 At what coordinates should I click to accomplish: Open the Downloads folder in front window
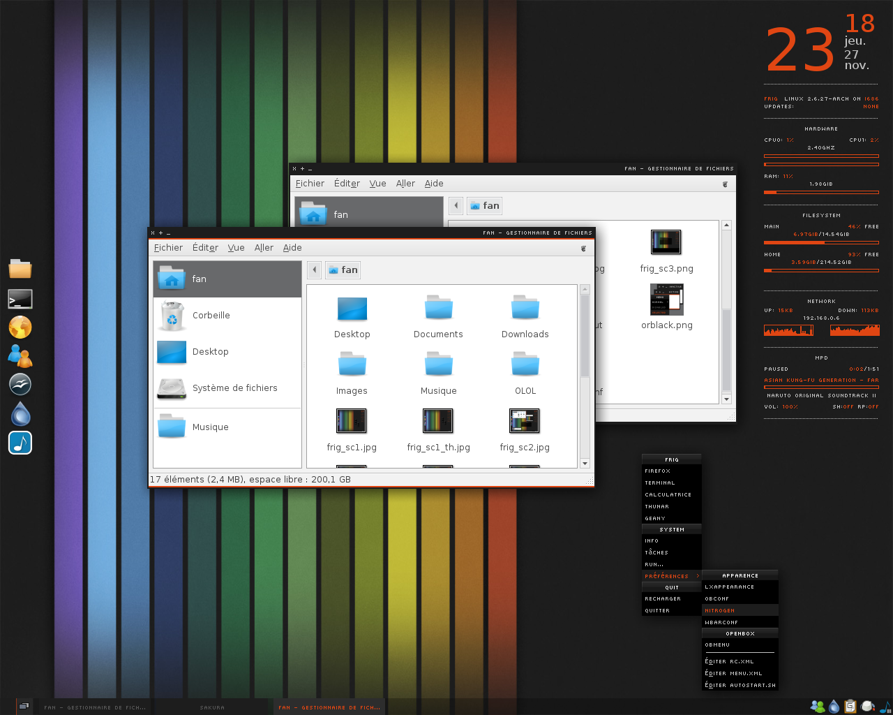pyautogui.click(x=525, y=316)
